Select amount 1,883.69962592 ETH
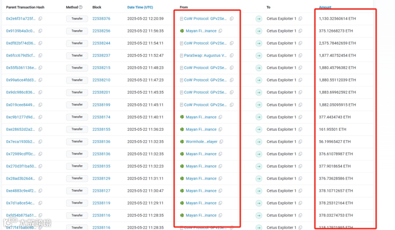395x230 pixels. tap(337, 92)
